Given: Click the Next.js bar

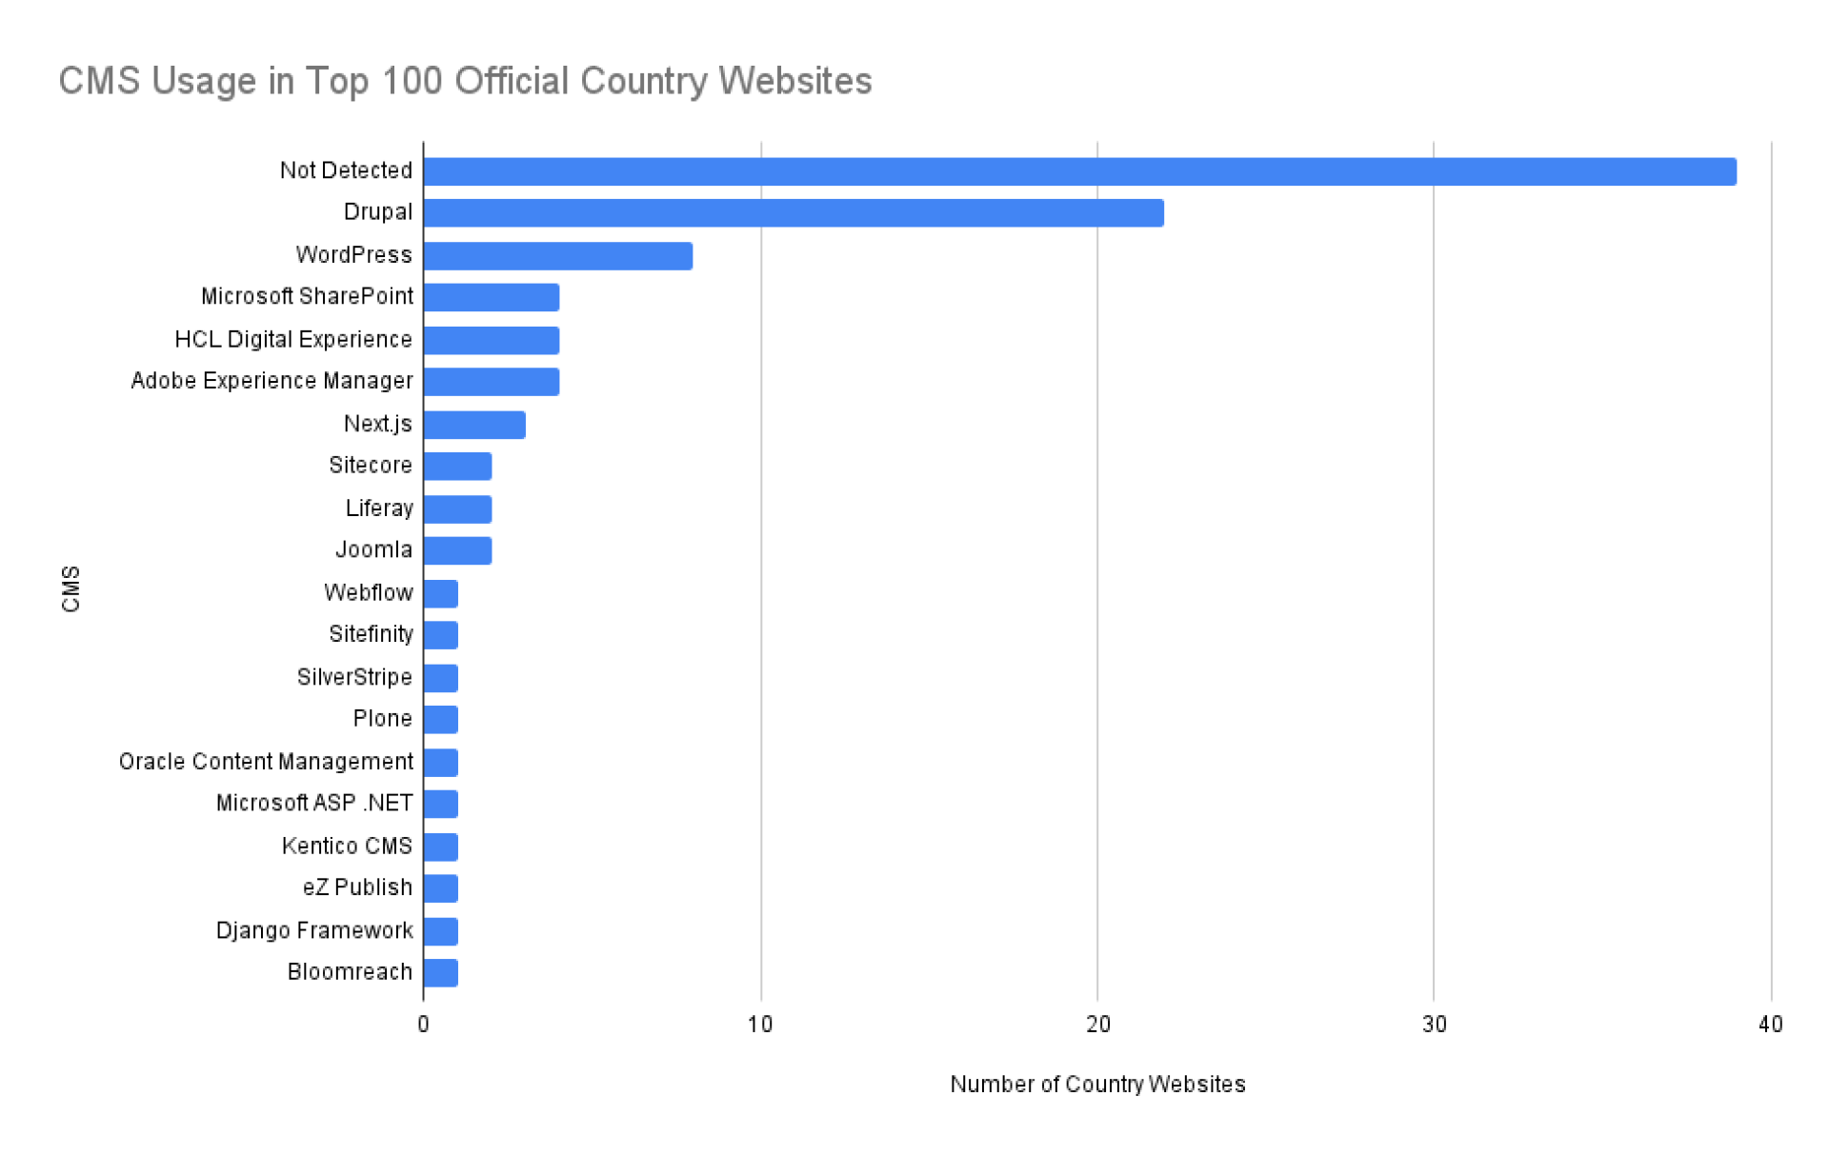Looking at the screenshot, I should (x=473, y=425).
